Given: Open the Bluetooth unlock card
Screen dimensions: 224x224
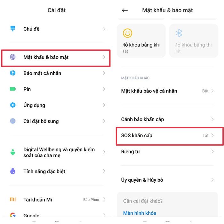Looking at the screenshot, I should (194, 41).
